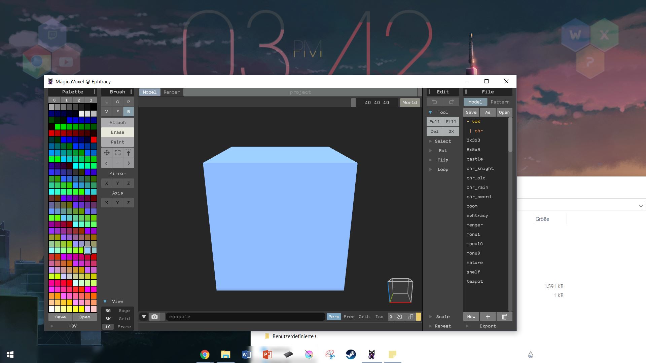The image size is (646, 363).
Task: Expand the Rot options
Action: (443, 151)
